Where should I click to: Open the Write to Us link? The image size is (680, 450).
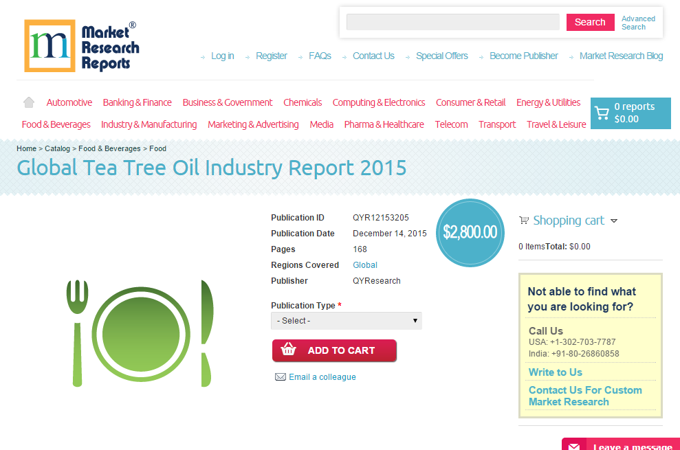pyautogui.click(x=554, y=372)
